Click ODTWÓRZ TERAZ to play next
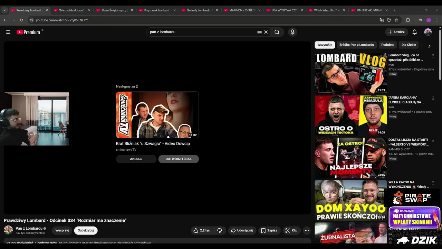 [179, 159]
